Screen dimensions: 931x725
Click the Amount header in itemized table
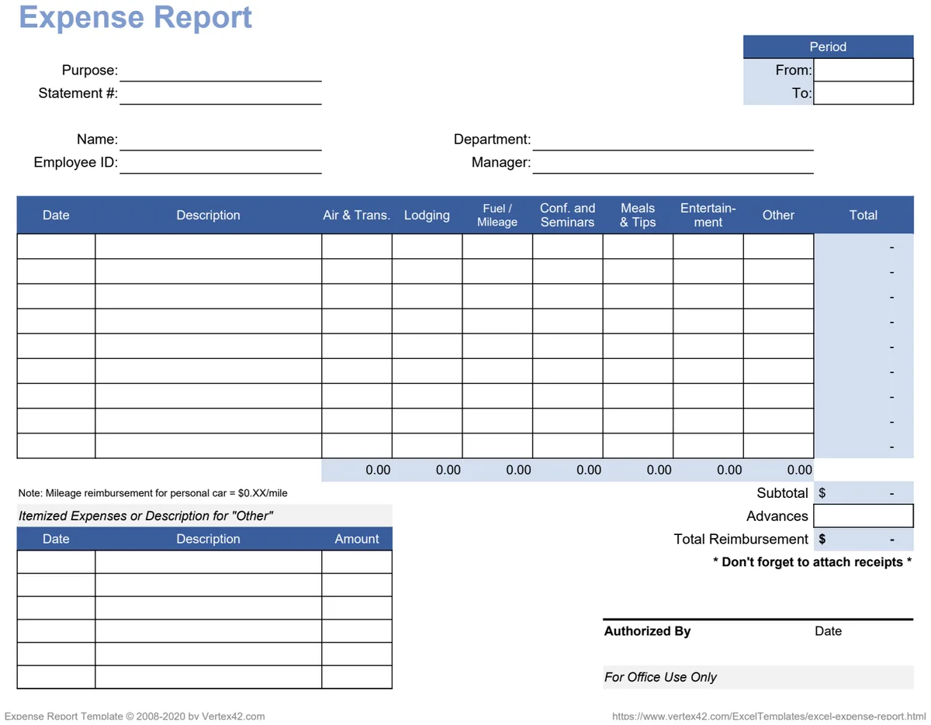pyautogui.click(x=357, y=539)
